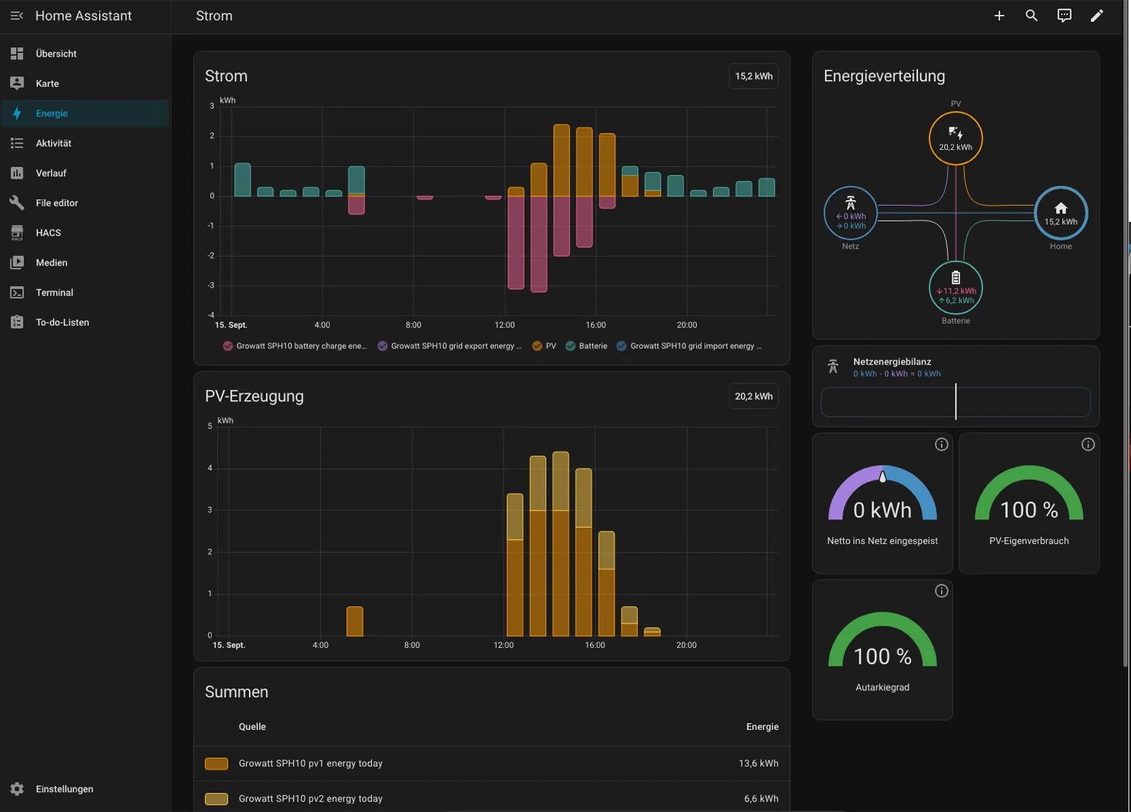Image resolution: width=1131 pixels, height=812 pixels.
Task: Open the Einstellungen gear icon
Action: (x=17, y=789)
